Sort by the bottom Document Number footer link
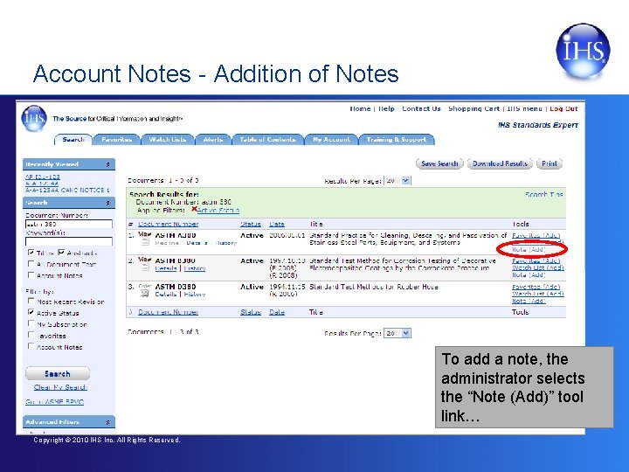This screenshot has height=472, width=629. [x=168, y=312]
